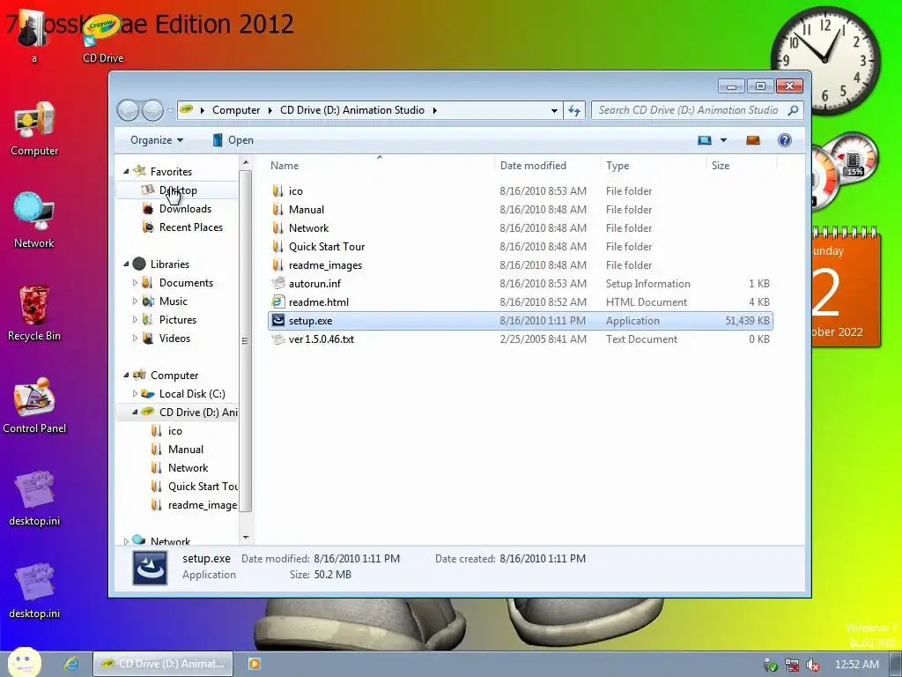Select the readme.html file icon
This screenshot has height=677, width=902.
click(278, 301)
